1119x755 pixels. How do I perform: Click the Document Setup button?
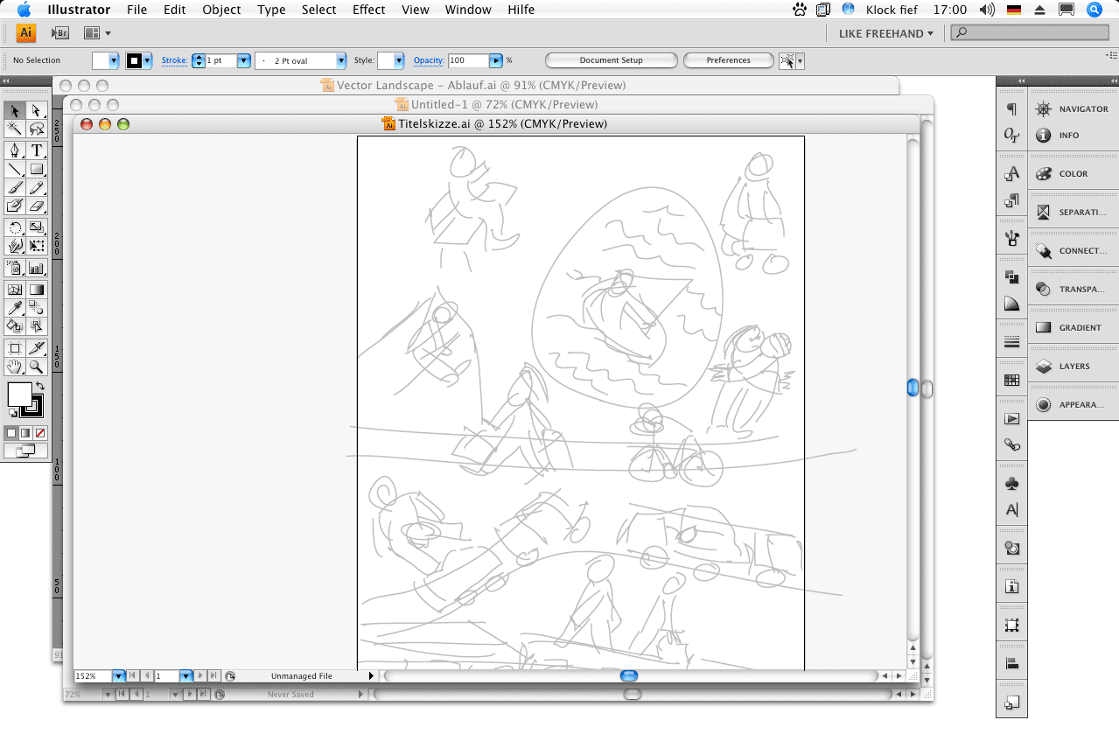pyautogui.click(x=611, y=60)
